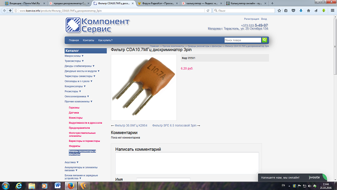The width and height of the screenshot is (337, 190).
Task: Open the media player taskbar icon
Action: pyautogui.click(x=45, y=185)
